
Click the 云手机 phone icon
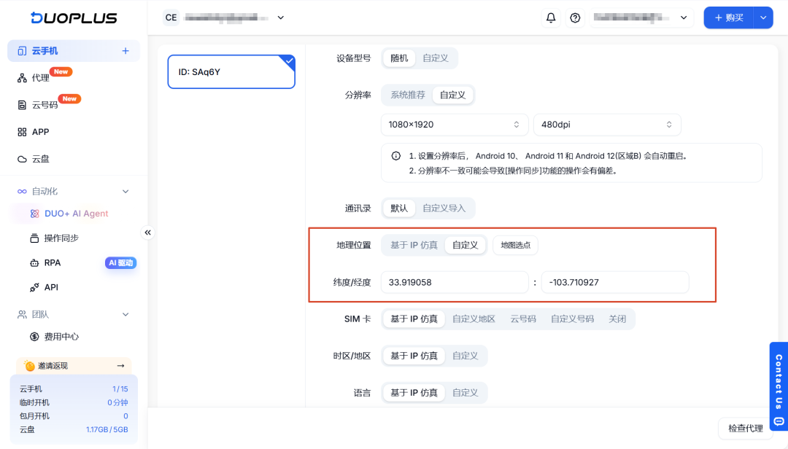click(22, 51)
